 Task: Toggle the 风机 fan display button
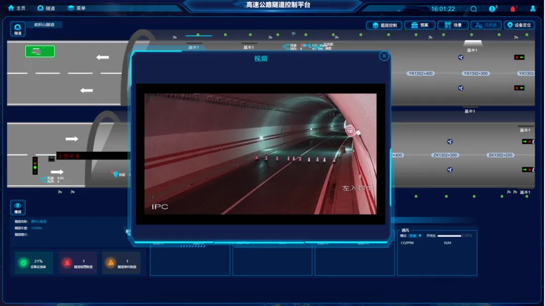point(486,25)
